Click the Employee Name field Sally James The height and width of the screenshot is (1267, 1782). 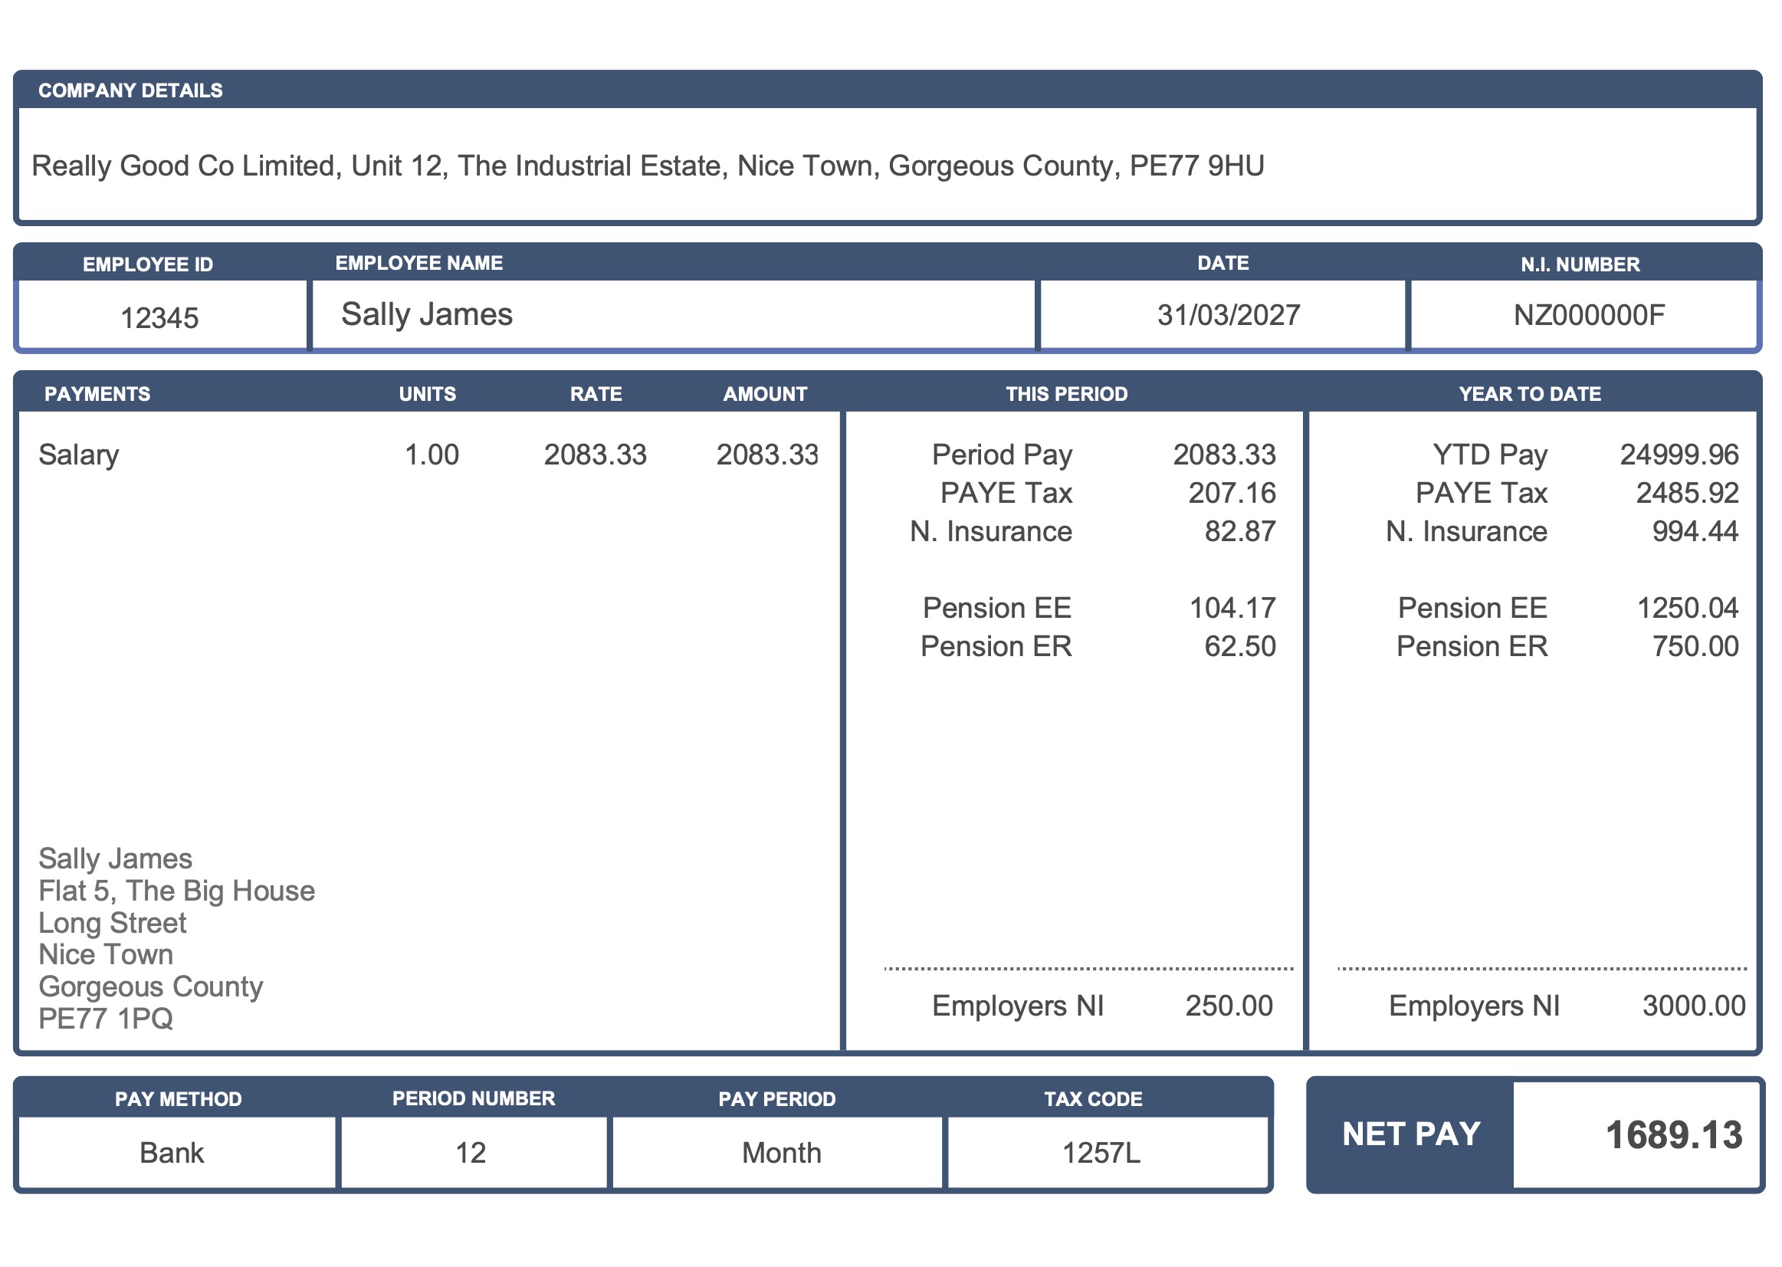click(x=426, y=313)
